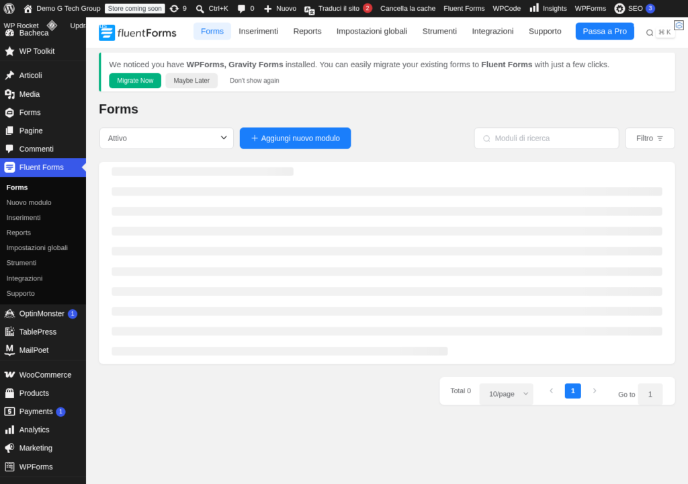Click the OptinMonster monster icon
The image size is (688, 484).
[9, 313]
